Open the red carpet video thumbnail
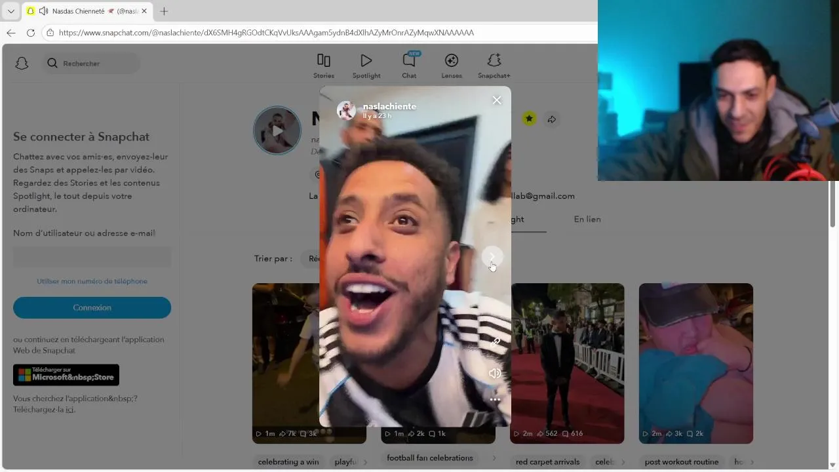The width and height of the screenshot is (839, 472). pos(568,363)
